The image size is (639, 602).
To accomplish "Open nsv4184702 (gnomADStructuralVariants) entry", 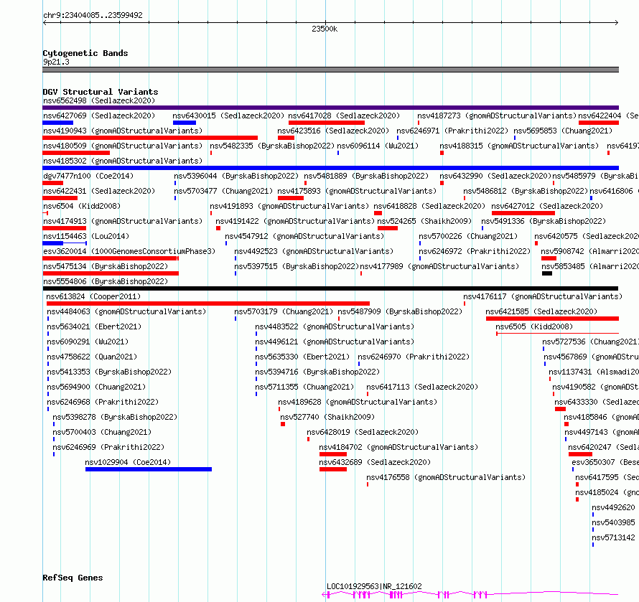I will tap(398, 447).
